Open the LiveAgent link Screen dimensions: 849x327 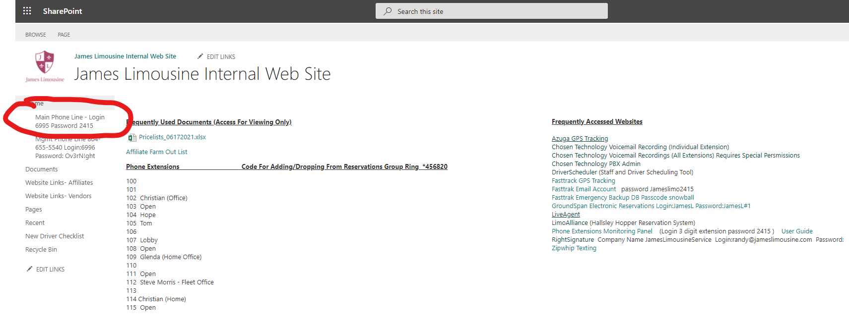pos(566,215)
